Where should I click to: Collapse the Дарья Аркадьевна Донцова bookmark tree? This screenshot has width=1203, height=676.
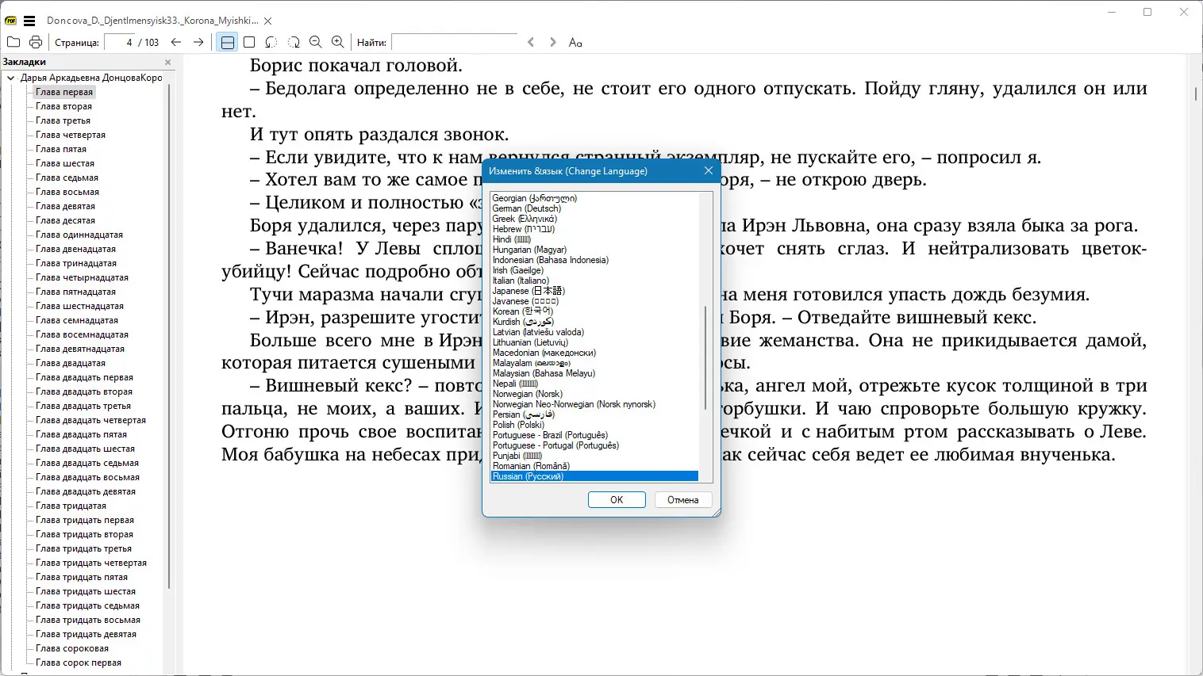coord(10,78)
